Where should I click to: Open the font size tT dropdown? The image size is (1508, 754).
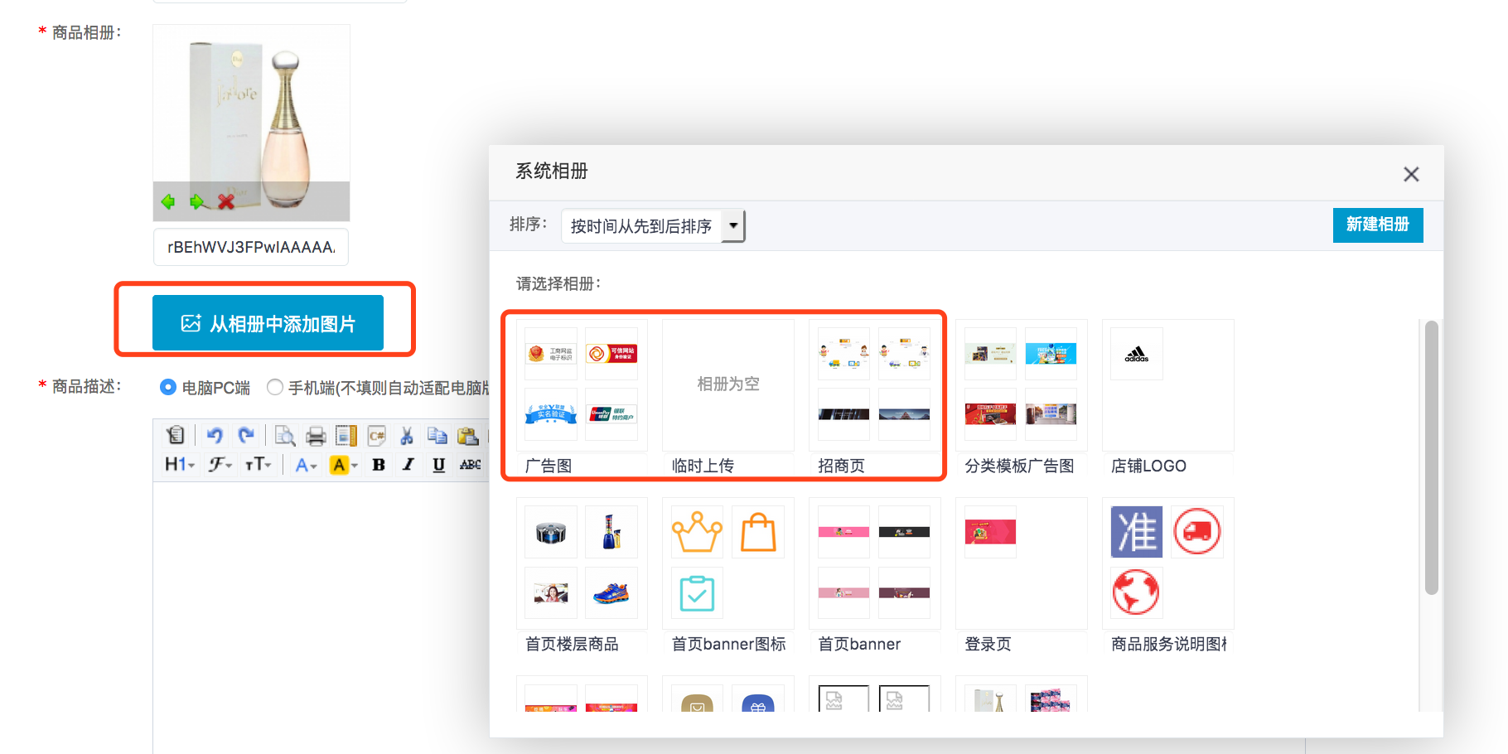(x=258, y=465)
